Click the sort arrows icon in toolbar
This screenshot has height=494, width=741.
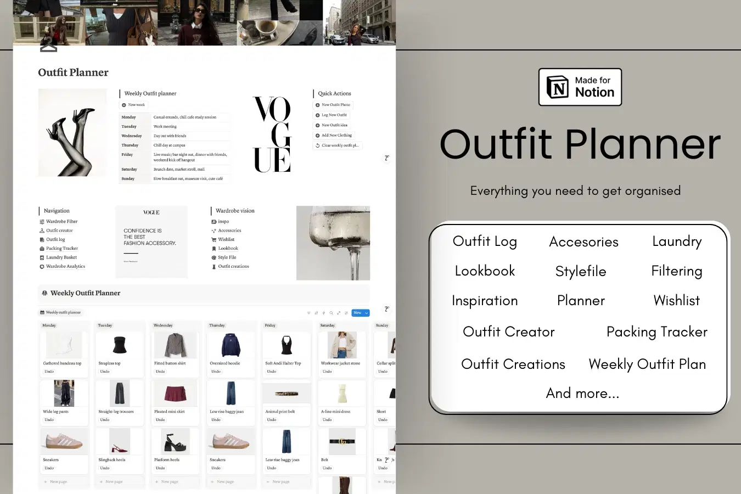click(x=316, y=313)
